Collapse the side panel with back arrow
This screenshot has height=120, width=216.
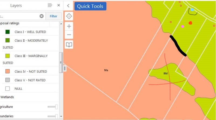(68, 6)
